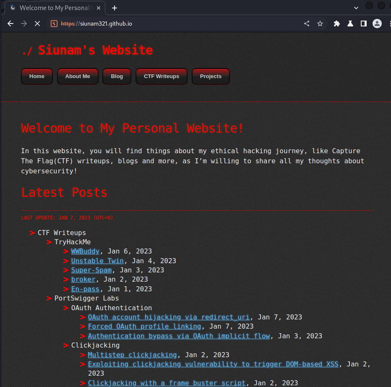Screen dimensions: 391x387
Task: Open the En-pass writeup link
Action: coord(85,289)
